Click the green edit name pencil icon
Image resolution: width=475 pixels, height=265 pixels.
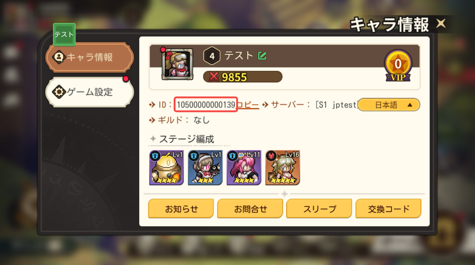[x=262, y=56]
